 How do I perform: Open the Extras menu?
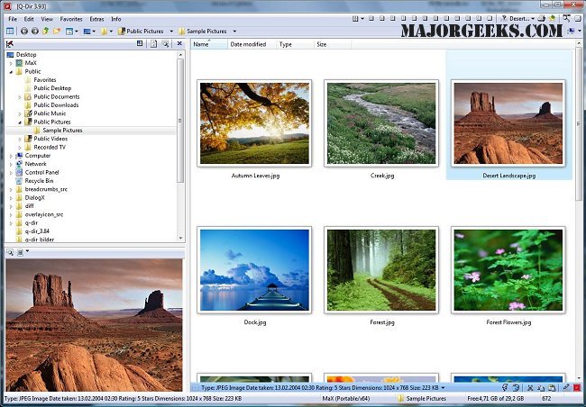pos(96,18)
